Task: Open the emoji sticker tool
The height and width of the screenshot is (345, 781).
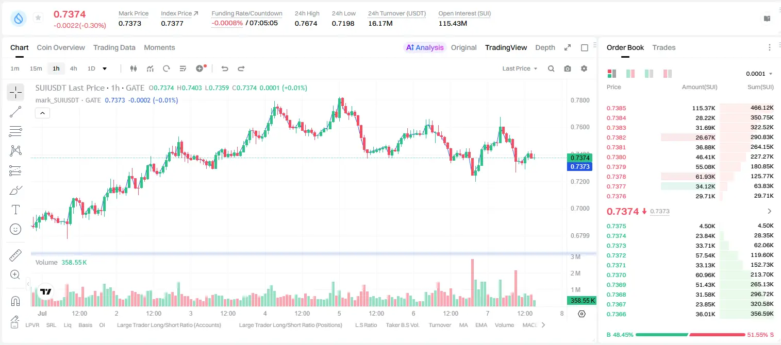Action: 15,229
